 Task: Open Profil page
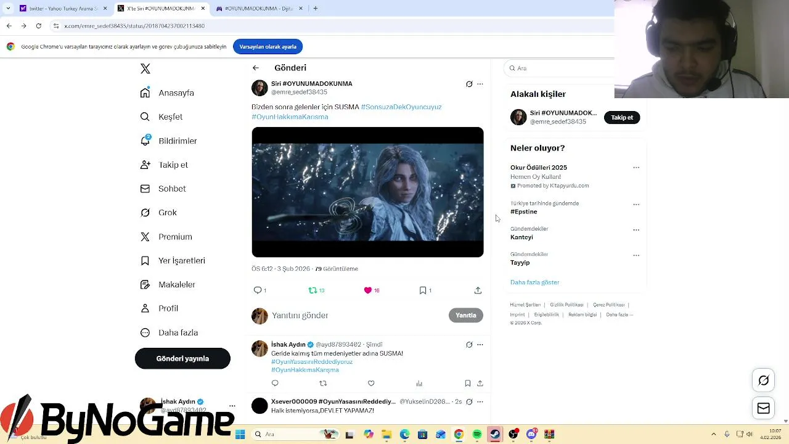[x=159, y=308]
